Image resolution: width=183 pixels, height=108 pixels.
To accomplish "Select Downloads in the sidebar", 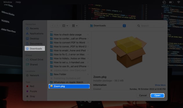I will 35,49.
